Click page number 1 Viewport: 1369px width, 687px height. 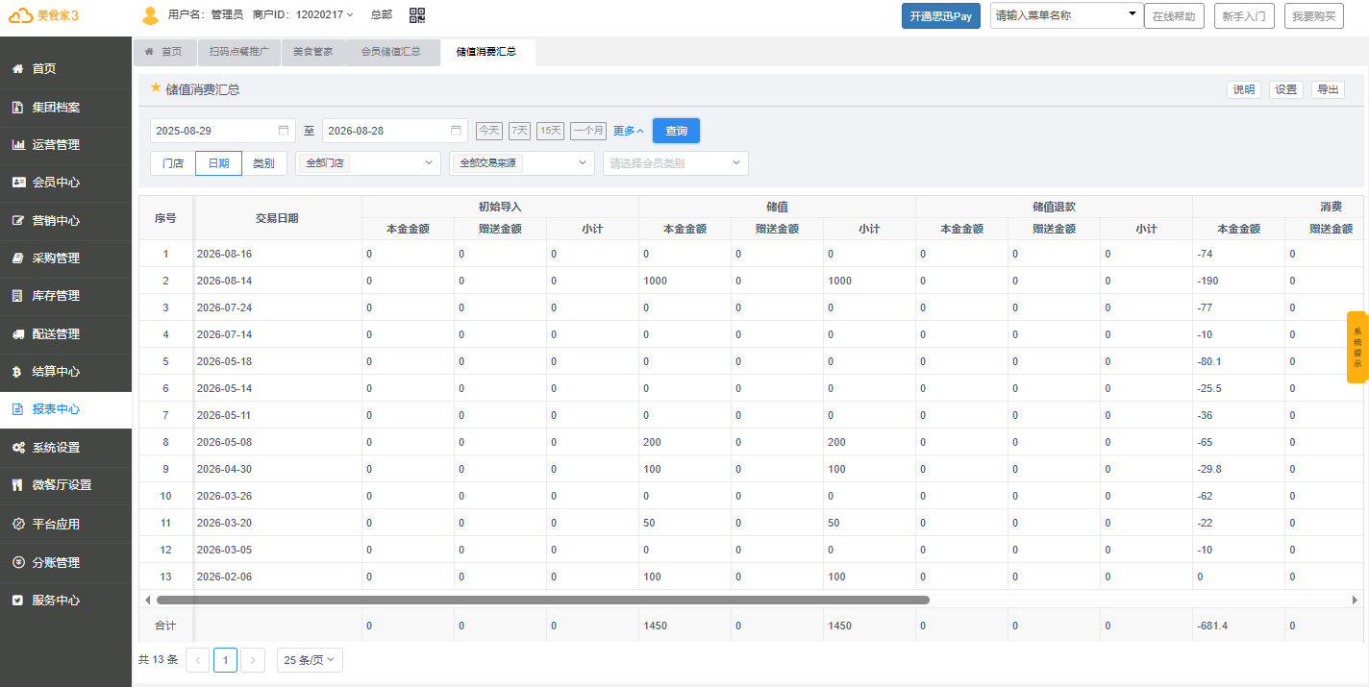(226, 660)
